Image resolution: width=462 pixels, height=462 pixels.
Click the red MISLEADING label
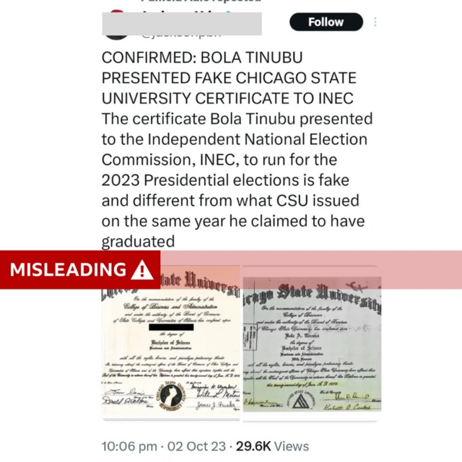click(68, 270)
